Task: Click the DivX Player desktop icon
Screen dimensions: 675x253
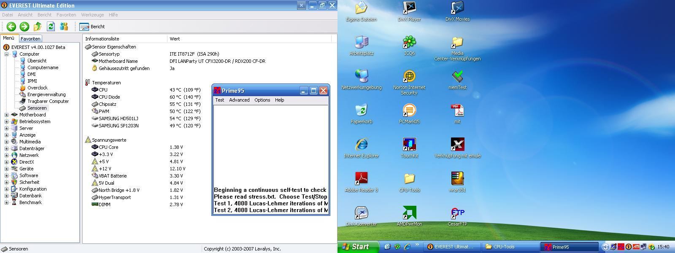Action: point(409,11)
